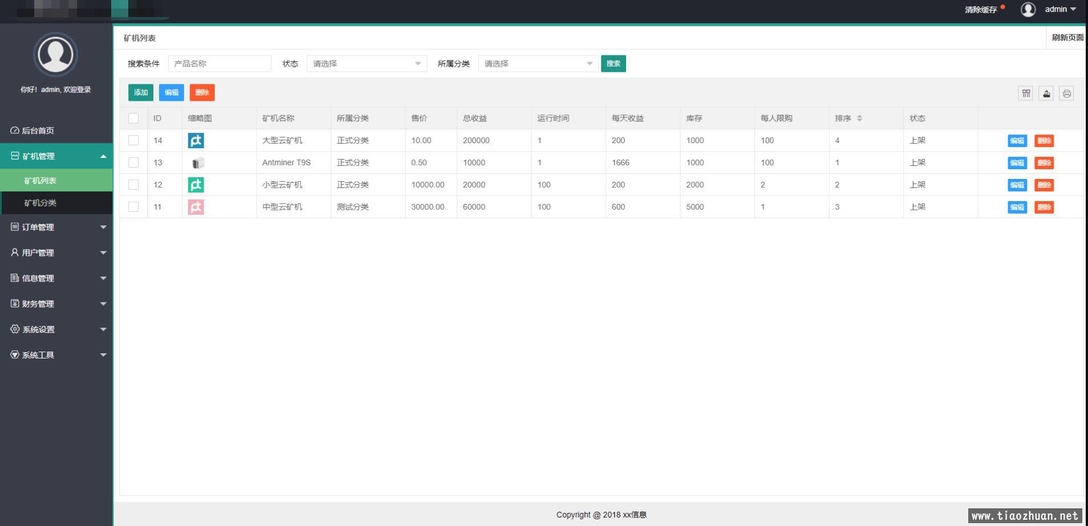Click the 1666 daily income cell
The width and height of the screenshot is (1088, 526).
coord(643,162)
